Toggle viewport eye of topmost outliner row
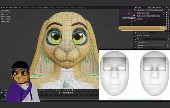This screenshot has width=170, height=108. pos(167,13)
